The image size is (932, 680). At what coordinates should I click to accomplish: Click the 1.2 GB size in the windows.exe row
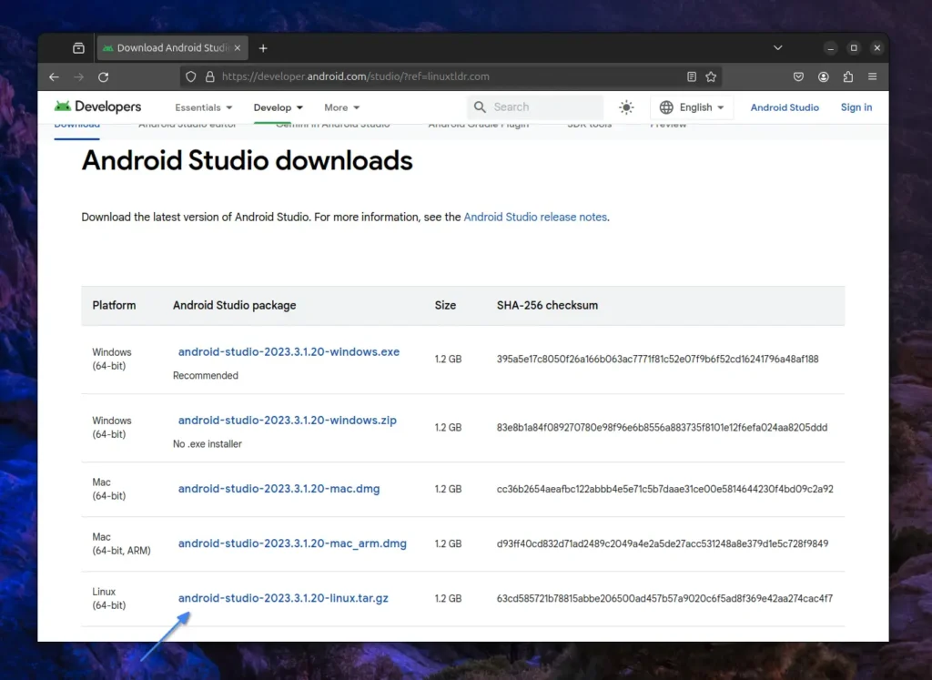448,359
